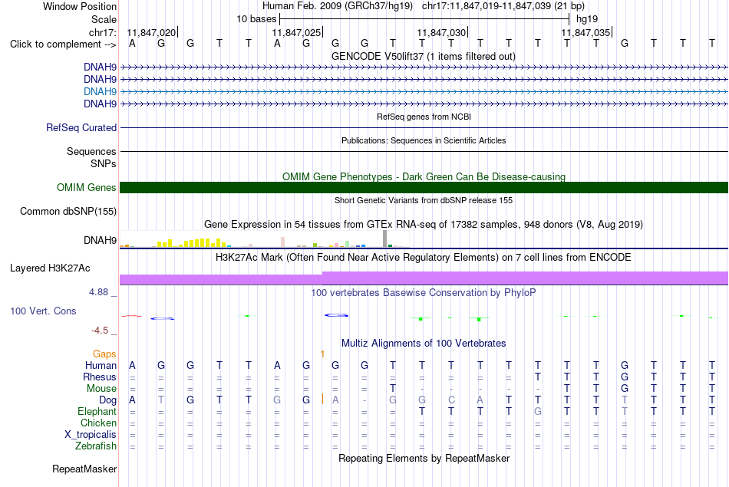Click the -4.5 lower scale value
Screen dimensions: 729x487
(x=100, y=331)
